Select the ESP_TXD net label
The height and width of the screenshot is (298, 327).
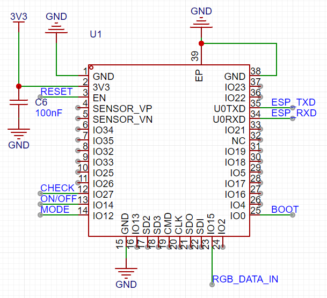[293, 102]
